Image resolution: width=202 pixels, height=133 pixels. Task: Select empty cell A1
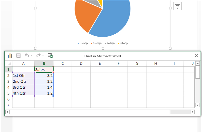[23, 69]
